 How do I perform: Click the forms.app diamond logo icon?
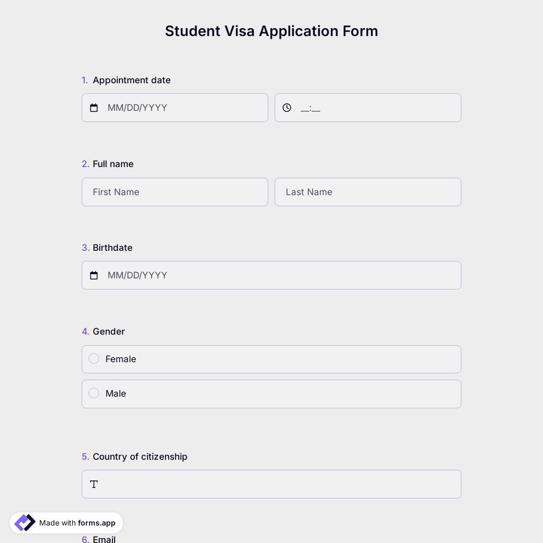[x=24, y=522]
